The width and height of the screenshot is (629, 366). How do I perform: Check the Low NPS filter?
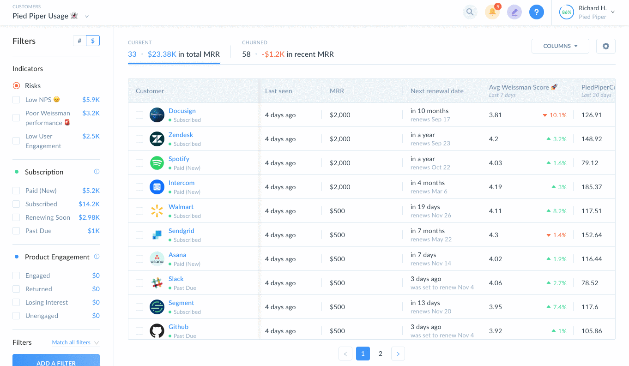[16, 100]
